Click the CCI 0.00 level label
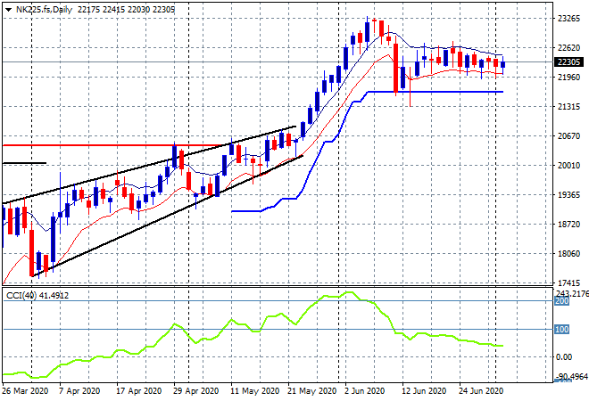 [565, 357]
